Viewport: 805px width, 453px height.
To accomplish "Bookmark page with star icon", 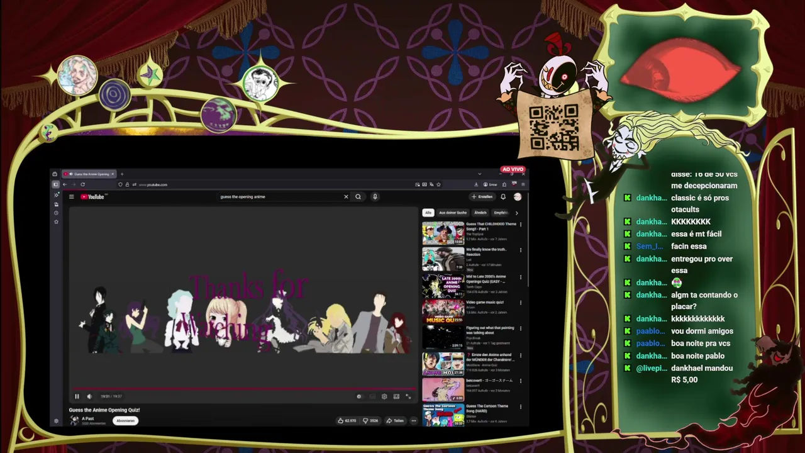I will coord(438,184).
